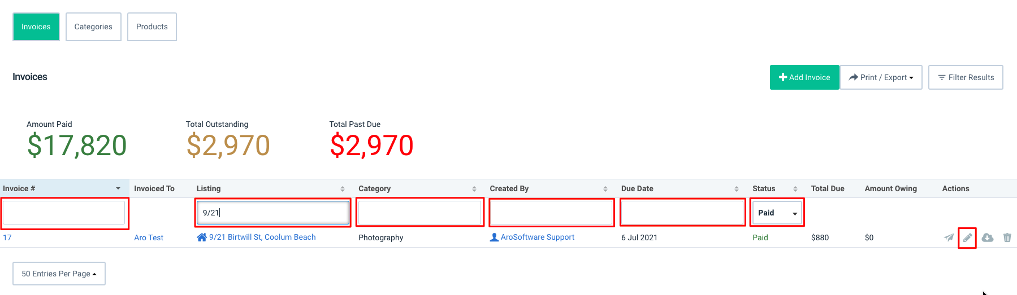The height and width of the screenshot is (295, 1017).
Task: Edit invoice 17 with the pencil icon
Action: [967, 237]
